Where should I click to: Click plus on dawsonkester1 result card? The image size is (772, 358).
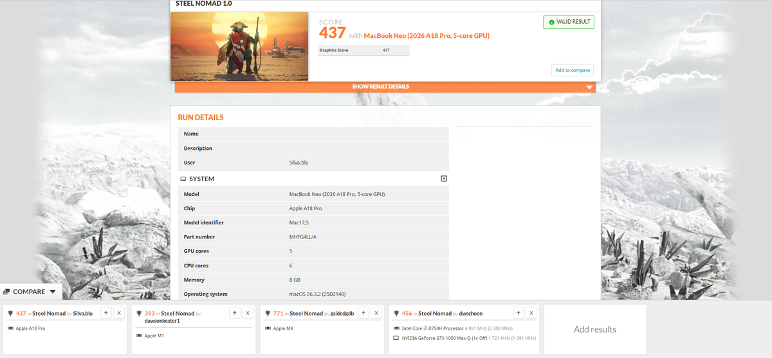tap(235, 313)
